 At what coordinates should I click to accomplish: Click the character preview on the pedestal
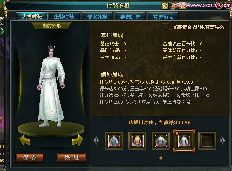coord(51,86)
